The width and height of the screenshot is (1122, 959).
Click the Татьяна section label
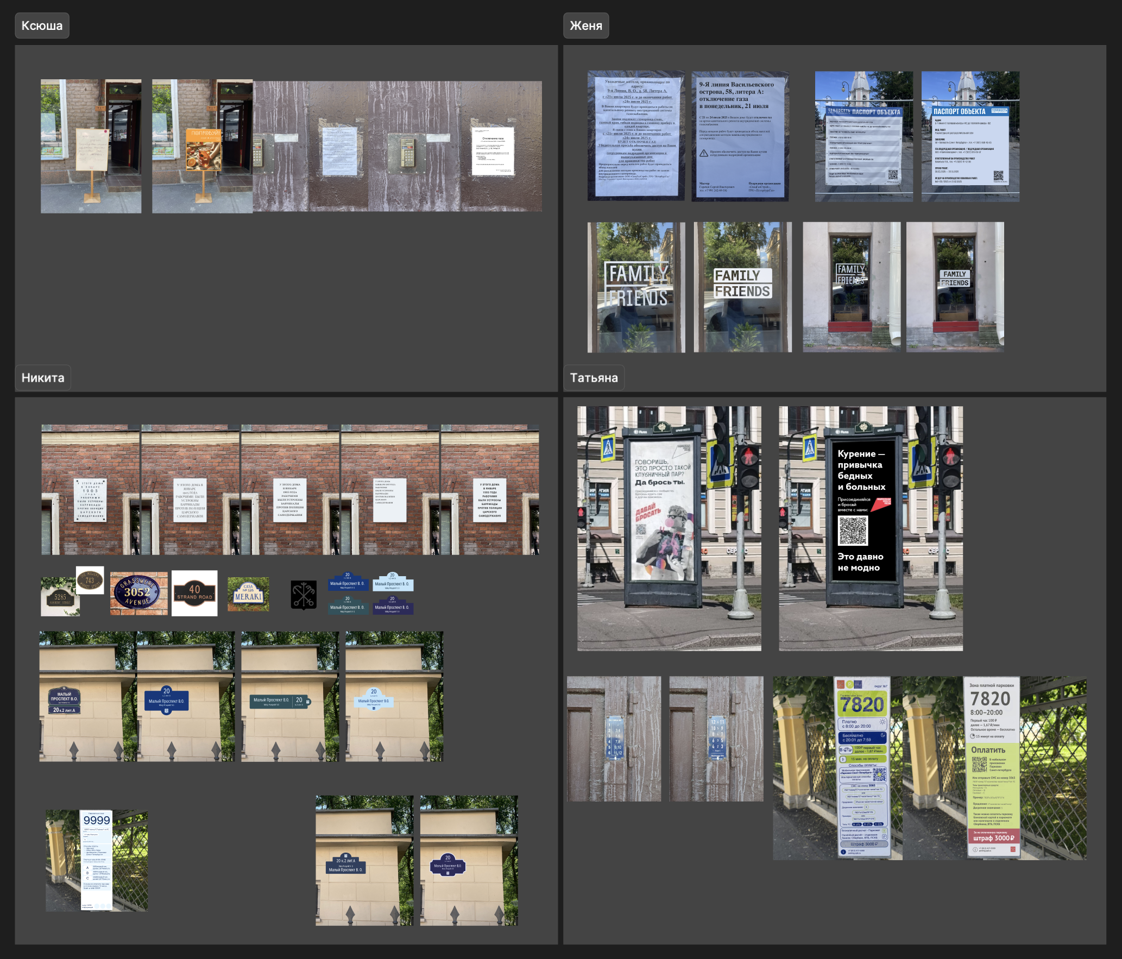(x=594, y=377)
